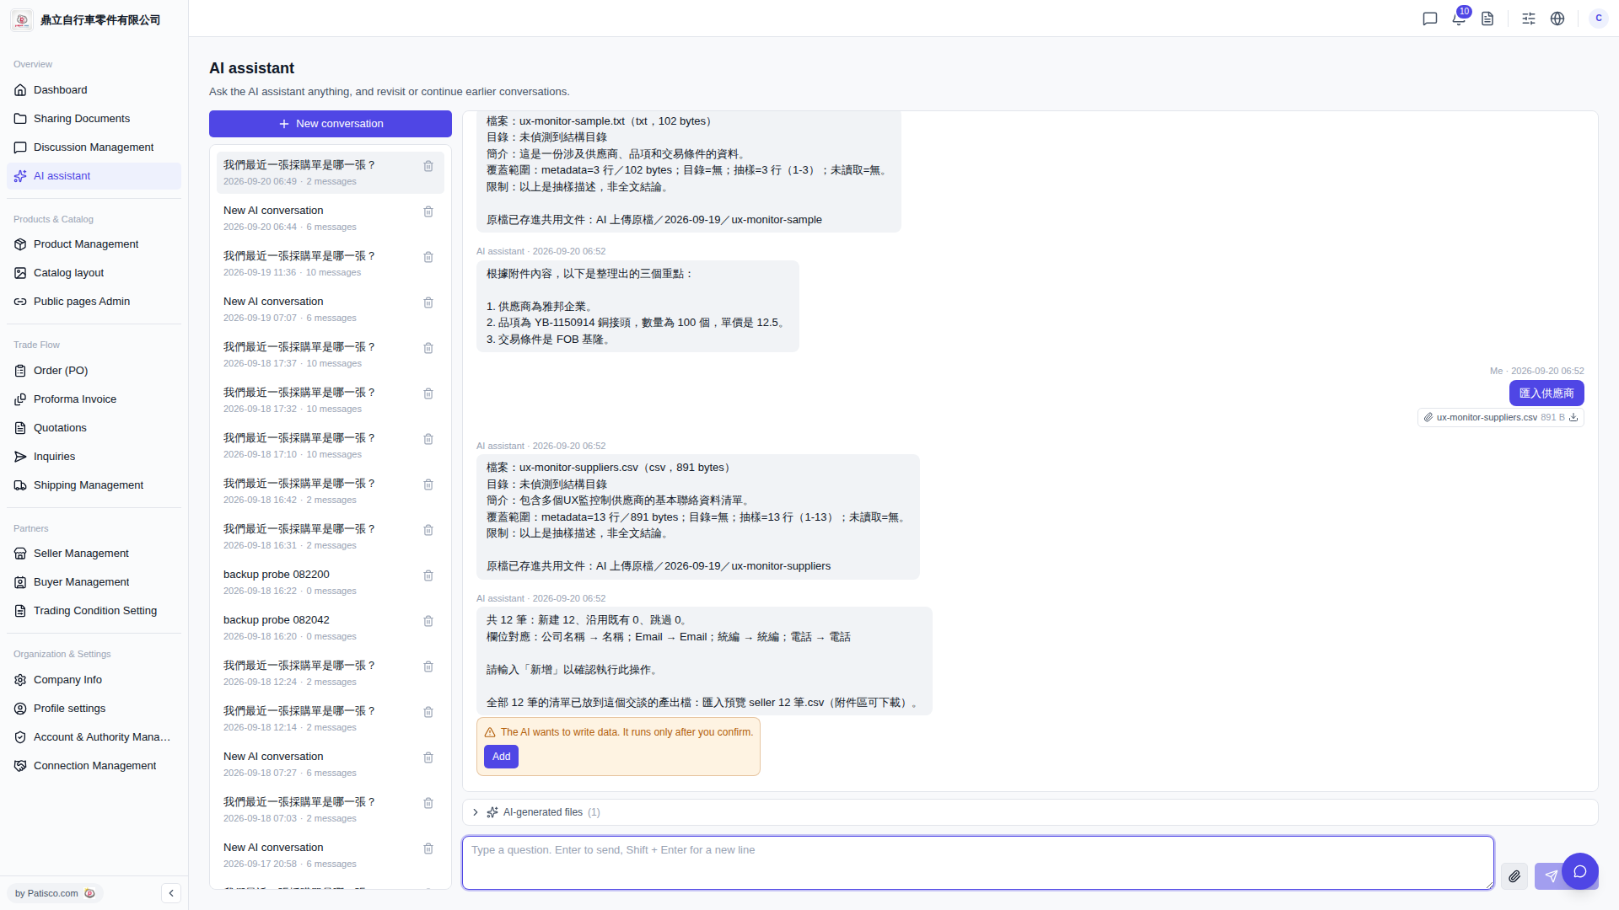Confirm the write by clicking Add
Screen dimensions: 1619x910
(x=501, y=757)
